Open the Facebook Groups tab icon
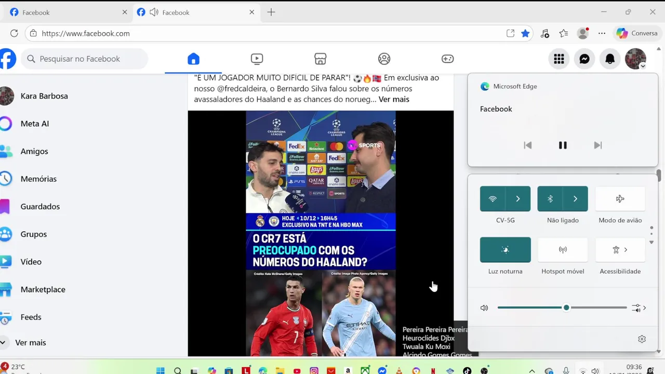The height and width of the screenshot is (374, 665). tap(384, 59)
